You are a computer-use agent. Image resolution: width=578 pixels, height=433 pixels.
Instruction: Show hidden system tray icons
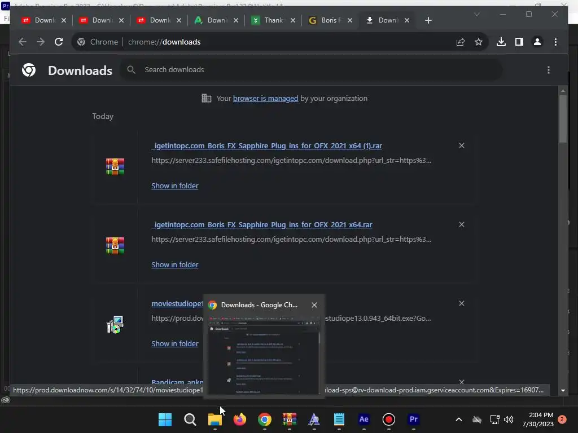coord(459,419)
